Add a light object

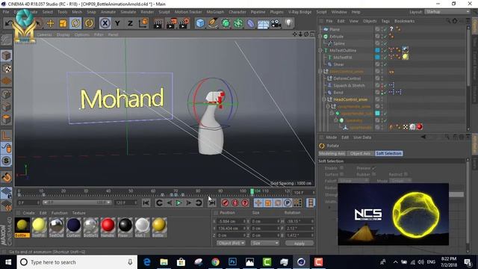[289, 23]
